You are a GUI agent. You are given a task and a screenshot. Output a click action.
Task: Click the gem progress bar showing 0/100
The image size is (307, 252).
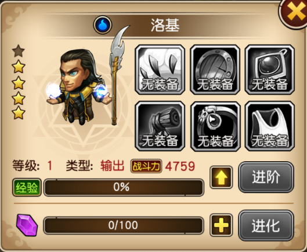[124, 225]
